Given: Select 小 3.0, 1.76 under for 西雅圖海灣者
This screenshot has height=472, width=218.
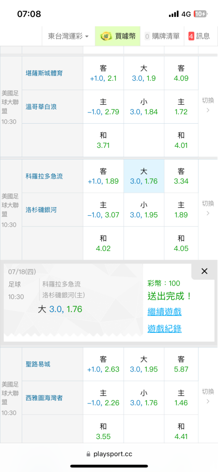Looking at the screenshot, I should point(144,397).
